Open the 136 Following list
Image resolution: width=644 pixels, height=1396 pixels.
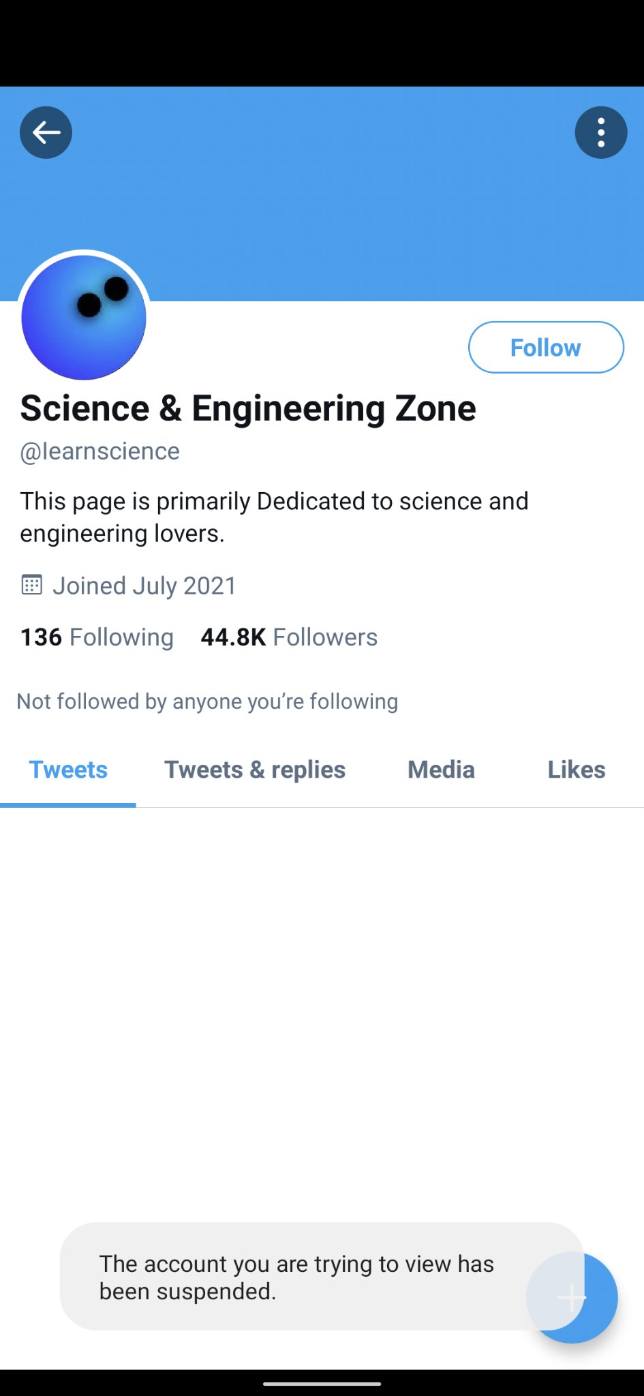(x=97, y=637)
